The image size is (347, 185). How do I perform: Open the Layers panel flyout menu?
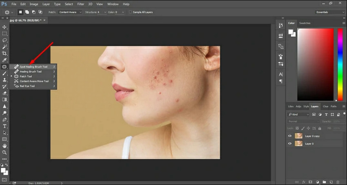pyautogui.click(x=344, y=107)
